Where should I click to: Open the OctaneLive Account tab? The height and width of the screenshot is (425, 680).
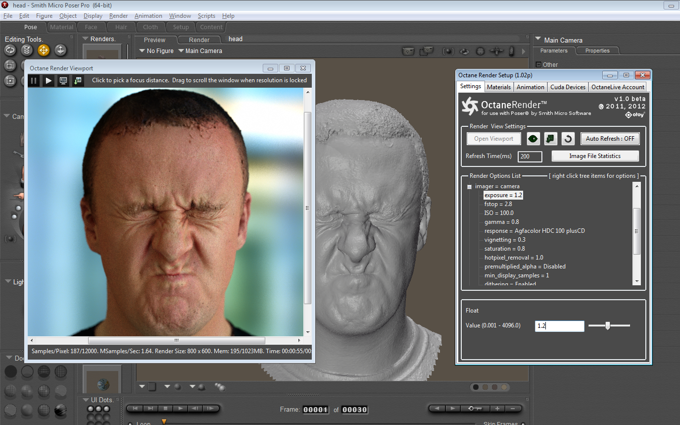click(618, 87)
